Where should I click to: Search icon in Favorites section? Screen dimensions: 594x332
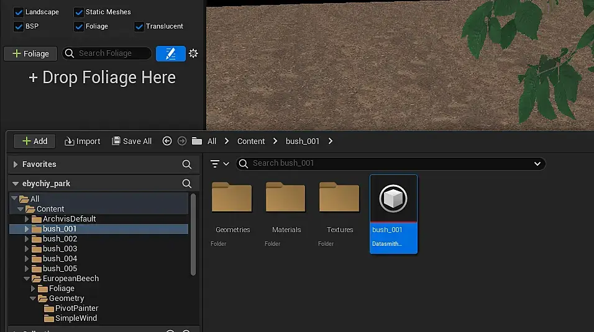186,164
